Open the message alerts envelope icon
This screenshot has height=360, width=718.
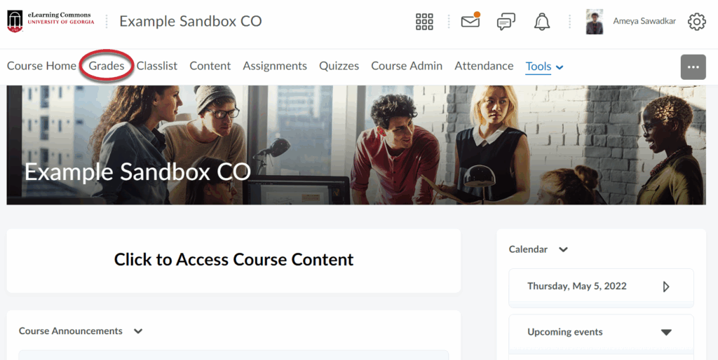pos(470,22)
